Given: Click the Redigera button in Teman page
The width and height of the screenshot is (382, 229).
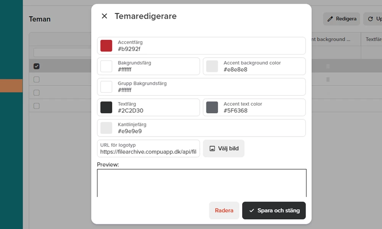Looking at the screenshot, I should coord(342,19).
